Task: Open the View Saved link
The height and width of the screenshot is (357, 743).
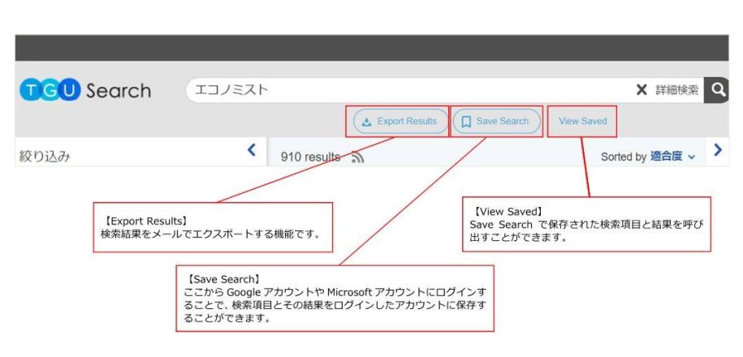Action: pos(582,121)
